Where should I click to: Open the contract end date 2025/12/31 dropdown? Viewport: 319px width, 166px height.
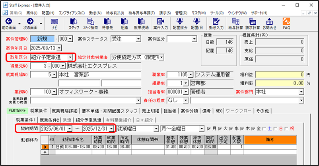[x=111, y=129]
